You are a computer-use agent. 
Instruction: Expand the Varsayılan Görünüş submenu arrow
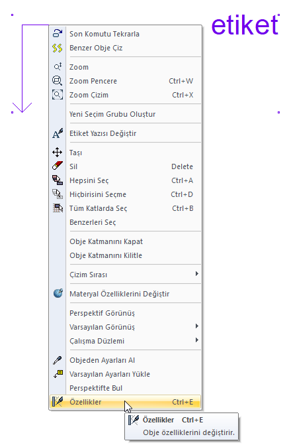coord(196,326)
